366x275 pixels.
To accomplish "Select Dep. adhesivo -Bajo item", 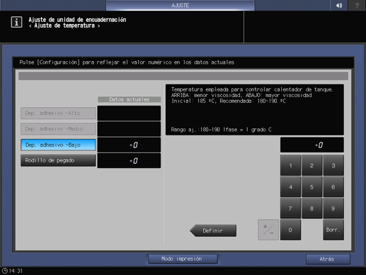I will (58, 145).
